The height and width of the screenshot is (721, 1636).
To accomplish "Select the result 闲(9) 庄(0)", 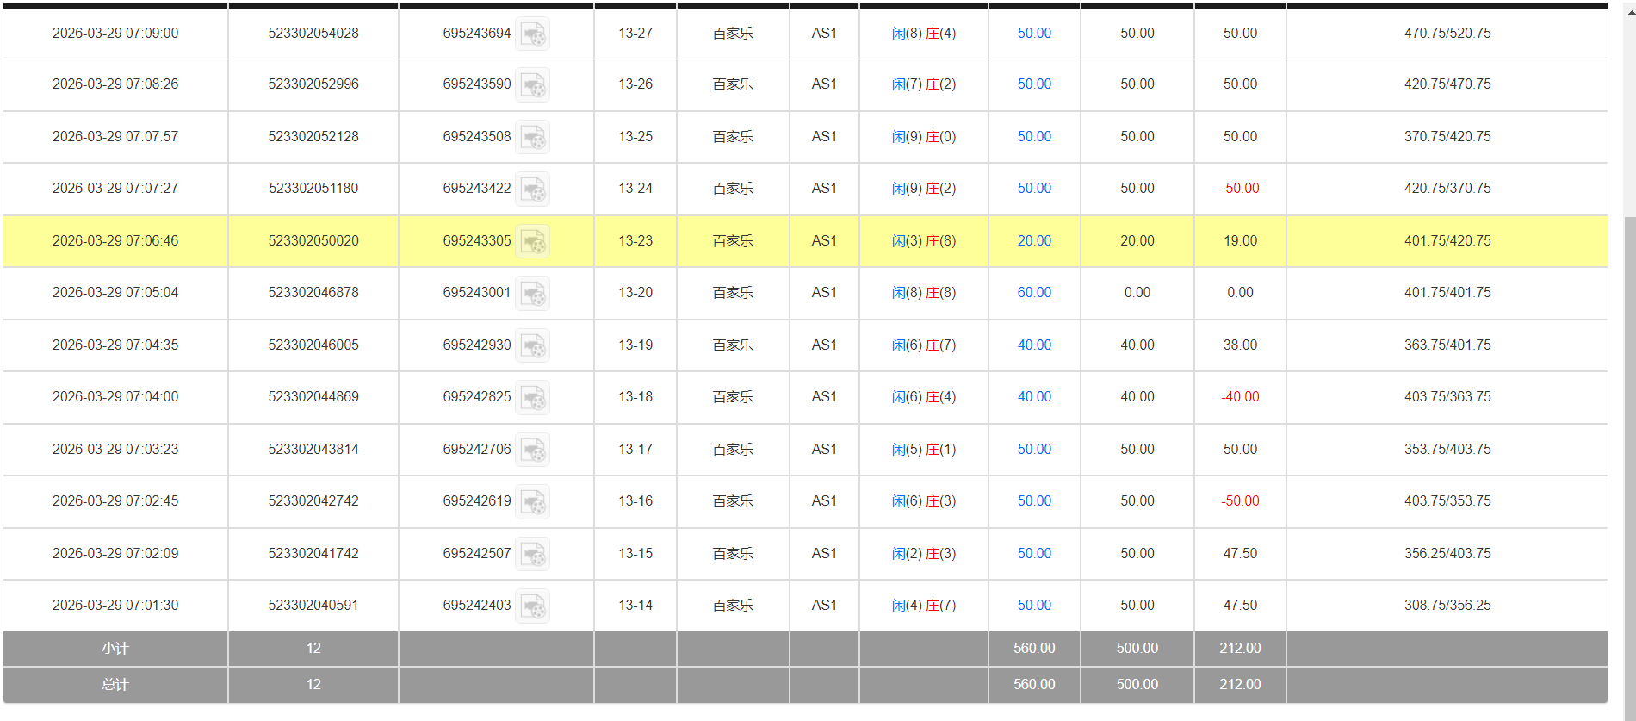I will tap(923, 137).
